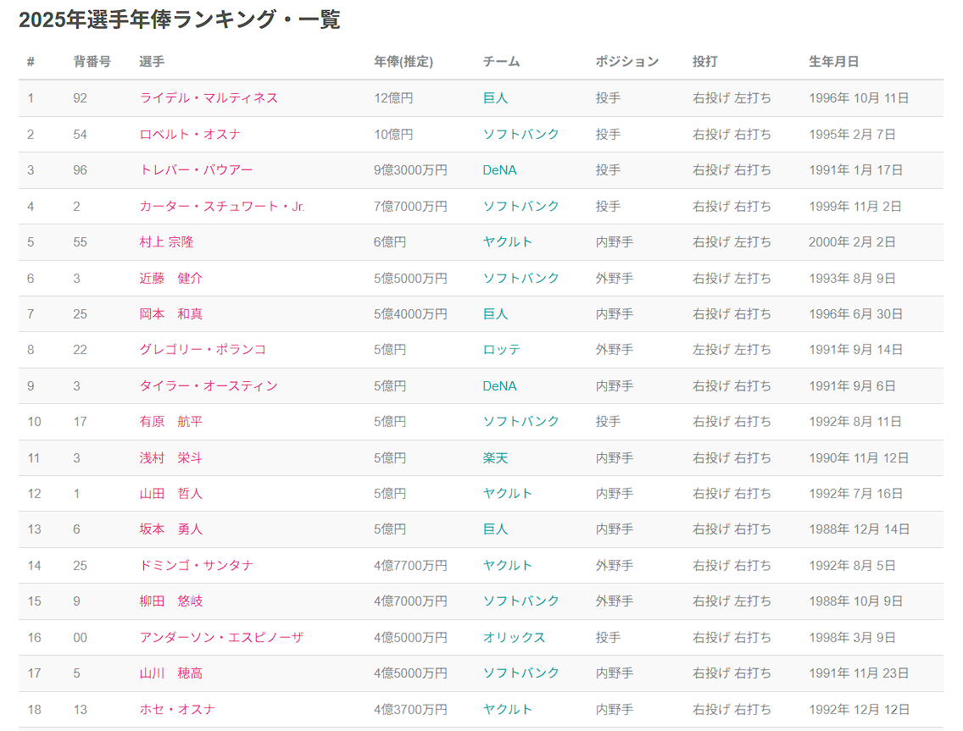This screenshot has height=731, width=963.
Task: Open 岡本 和真 player page
Action: pyautogui.click(x=171, y=314)
